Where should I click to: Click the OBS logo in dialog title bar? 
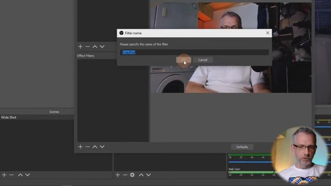pyautogui.click(x=122, y=33)
